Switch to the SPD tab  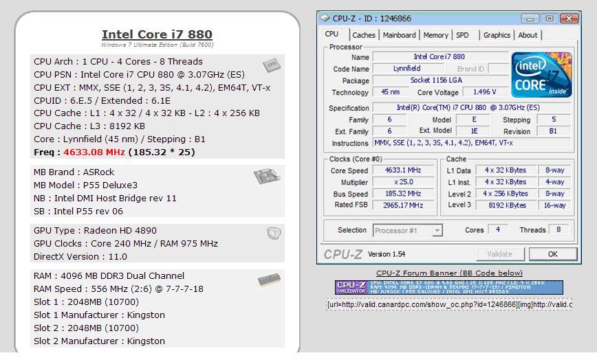[x=462, y=35]
